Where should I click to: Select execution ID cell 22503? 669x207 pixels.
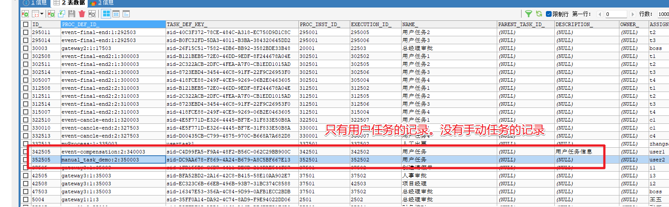pyautogui.click(x=375, y=48)
